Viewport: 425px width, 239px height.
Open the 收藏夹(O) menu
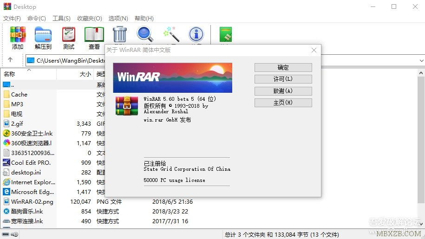click(90, 19)
